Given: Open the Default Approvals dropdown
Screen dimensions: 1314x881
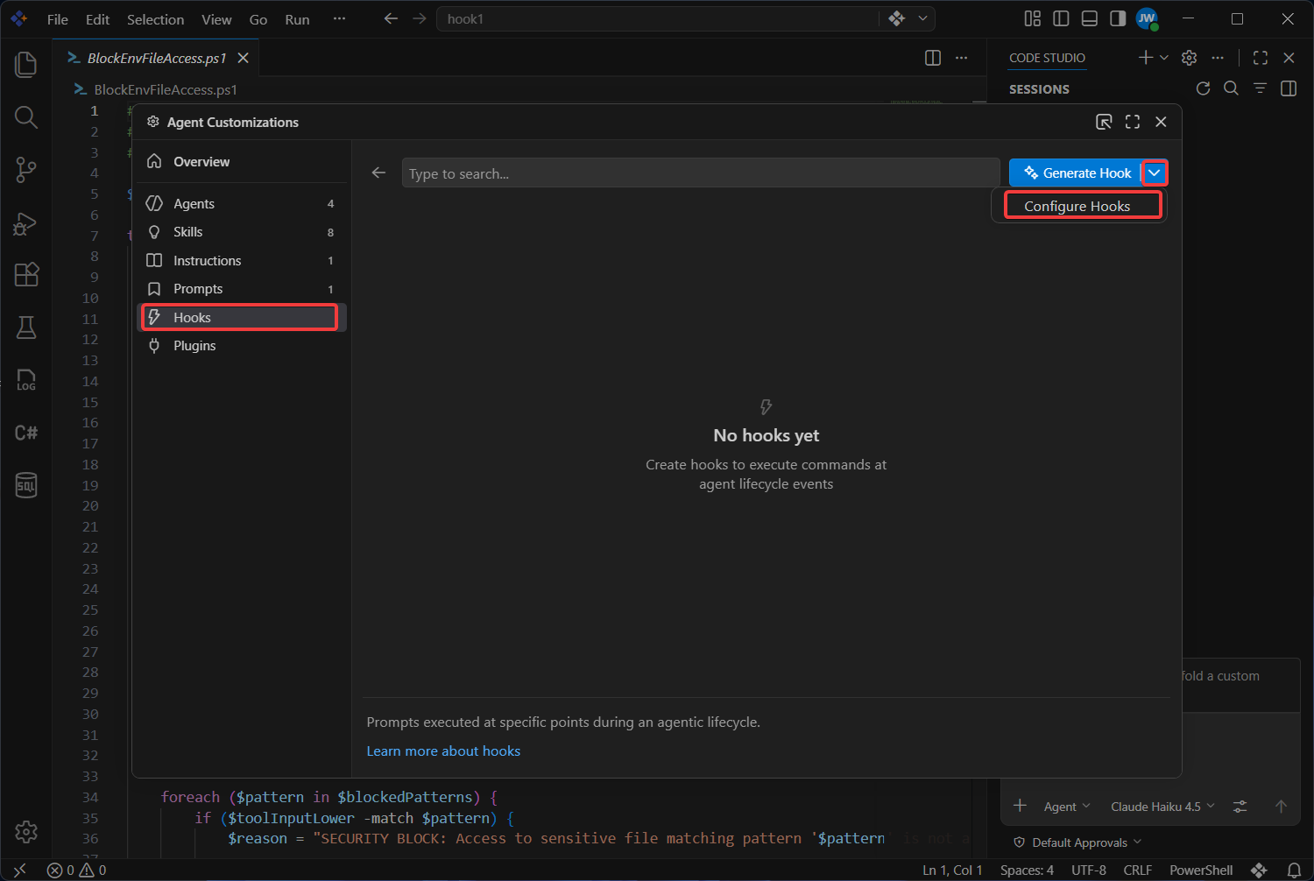Looking at the screenshot, I should click(1077, 842).
